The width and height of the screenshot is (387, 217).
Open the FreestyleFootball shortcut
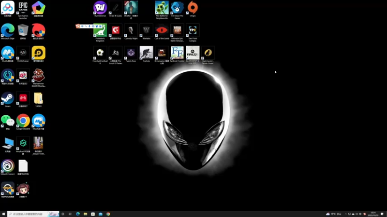coord(100,55)
